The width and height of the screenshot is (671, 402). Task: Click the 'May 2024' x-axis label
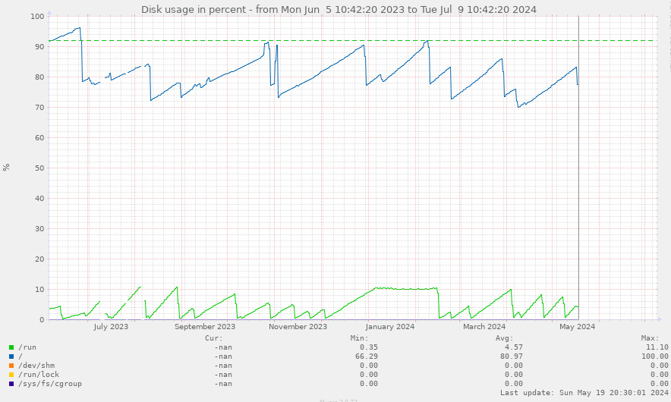577,327
